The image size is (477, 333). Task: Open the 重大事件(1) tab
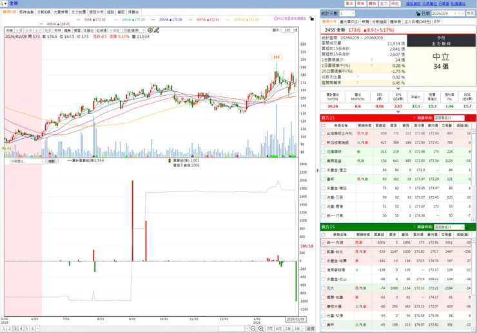tap(349, 22)
